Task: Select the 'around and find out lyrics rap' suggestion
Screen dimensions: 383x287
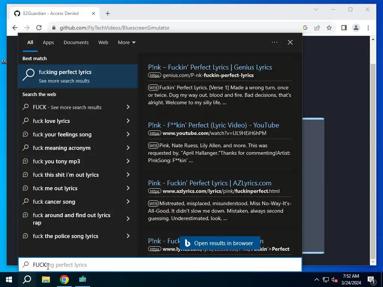Action: pyautogui.click(x=78, y=219)
